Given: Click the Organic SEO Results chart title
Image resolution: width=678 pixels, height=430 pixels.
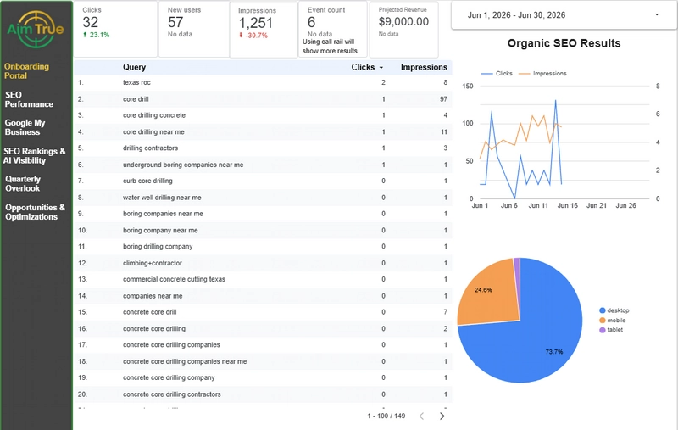Looking at the screenshot, I should (564, 43).
